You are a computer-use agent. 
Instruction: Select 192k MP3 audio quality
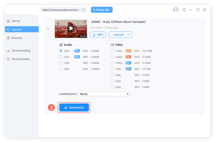coord(61,57)
